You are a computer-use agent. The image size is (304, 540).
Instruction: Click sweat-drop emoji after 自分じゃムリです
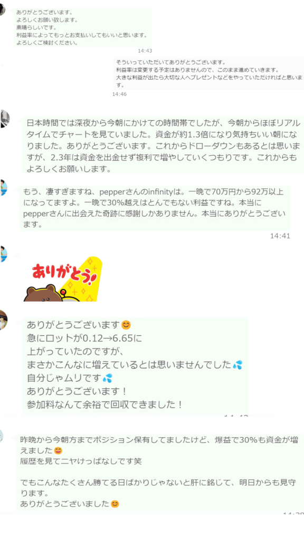point(108,379)
